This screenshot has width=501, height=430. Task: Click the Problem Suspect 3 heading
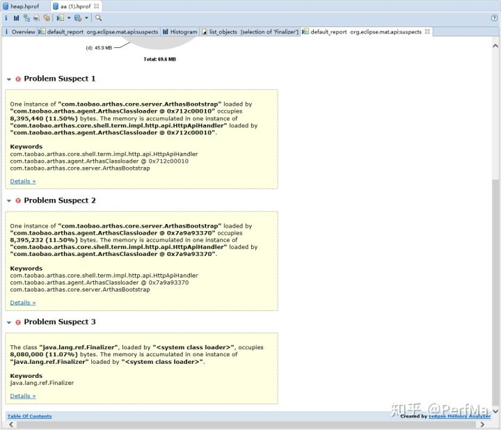point(60,321)
